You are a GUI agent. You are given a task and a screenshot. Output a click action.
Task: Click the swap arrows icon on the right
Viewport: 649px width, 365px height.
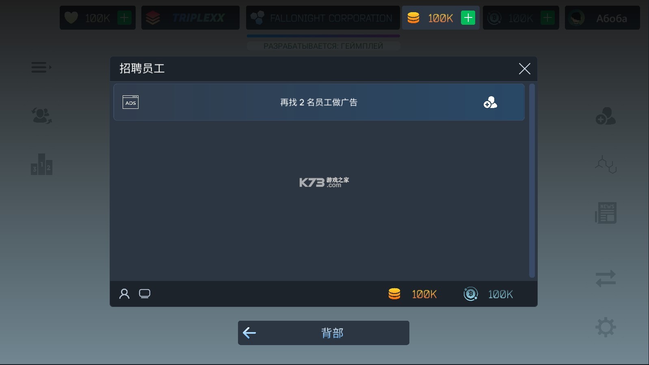coord(606,279)
